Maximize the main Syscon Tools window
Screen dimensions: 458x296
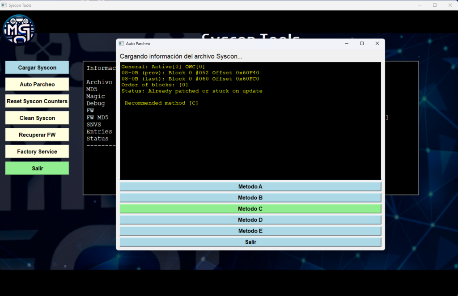(434, 5)
